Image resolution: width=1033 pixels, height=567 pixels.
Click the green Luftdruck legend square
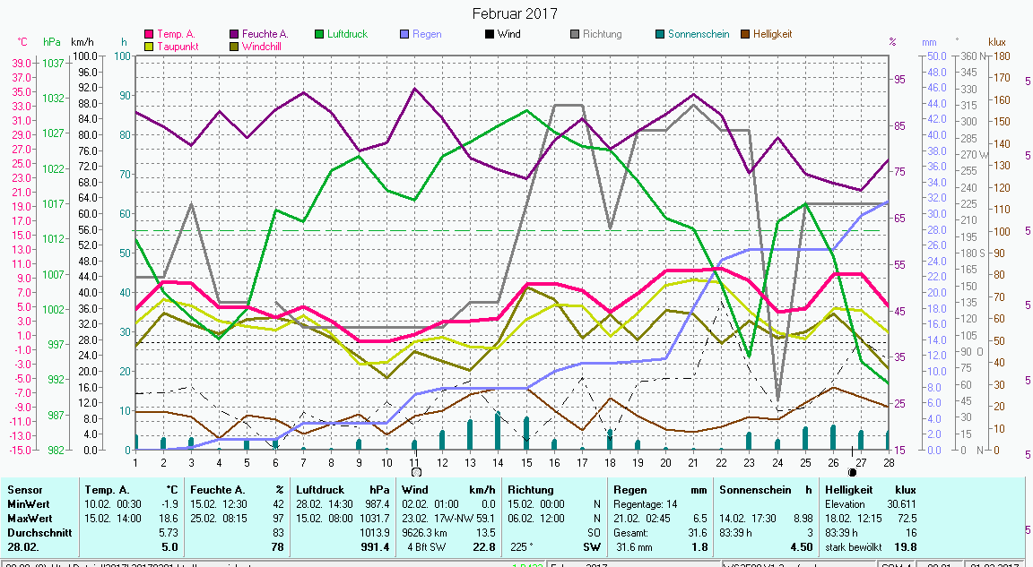320,34
